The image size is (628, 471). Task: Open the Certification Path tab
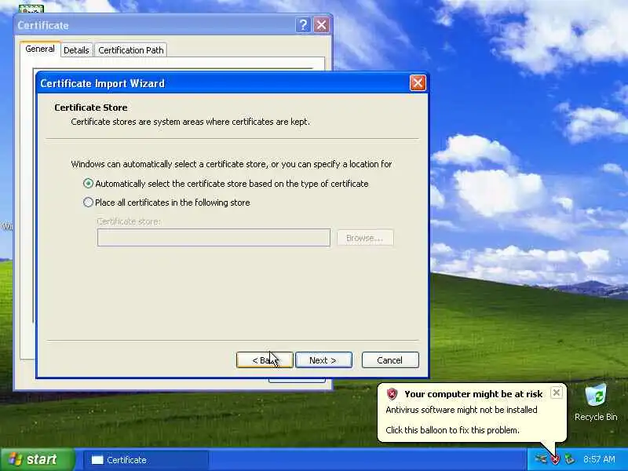point(131,50)
